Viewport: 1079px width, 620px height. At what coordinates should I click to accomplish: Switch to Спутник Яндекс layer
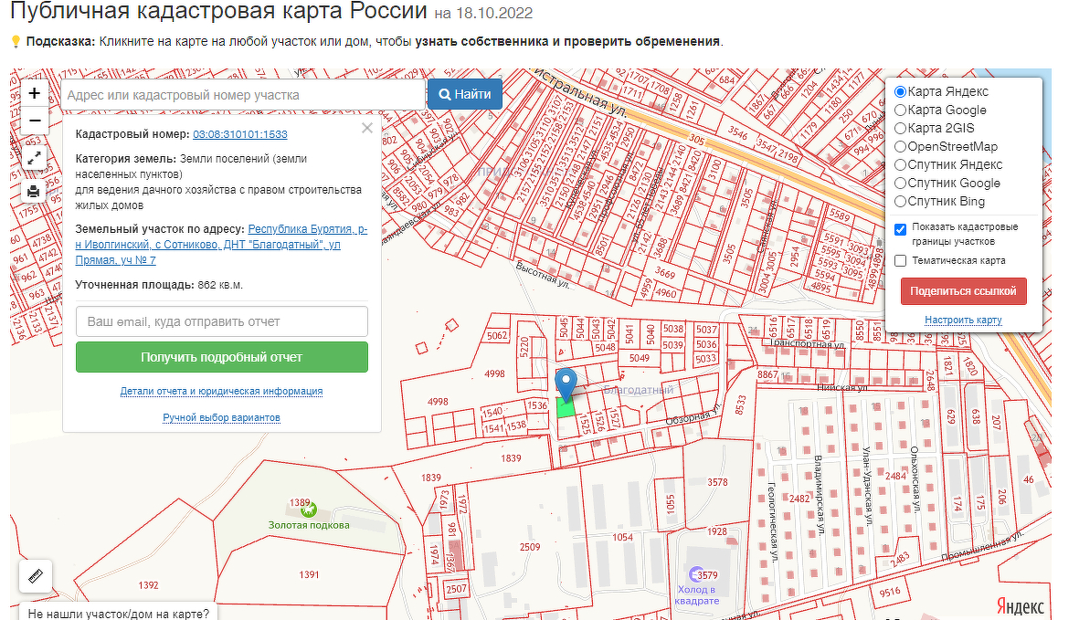[x=900, y=165]
